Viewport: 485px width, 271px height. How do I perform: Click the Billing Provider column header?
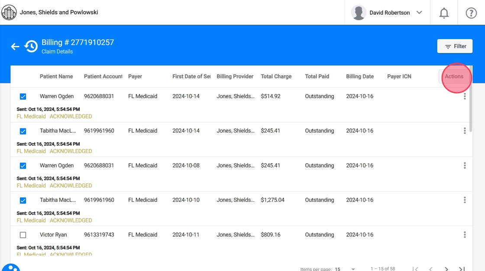(235, 76)
